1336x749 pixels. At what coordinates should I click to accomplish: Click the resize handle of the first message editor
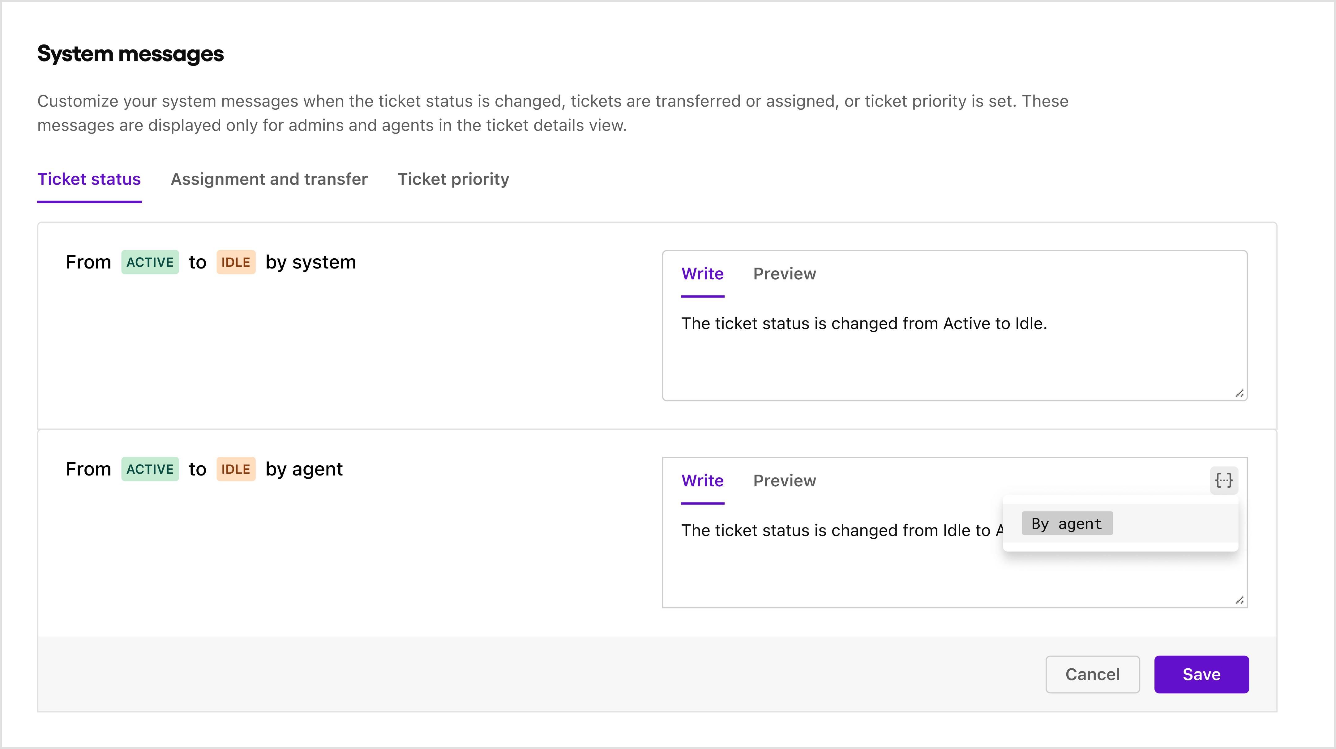pyautogui.click(x=1240, y=393)
